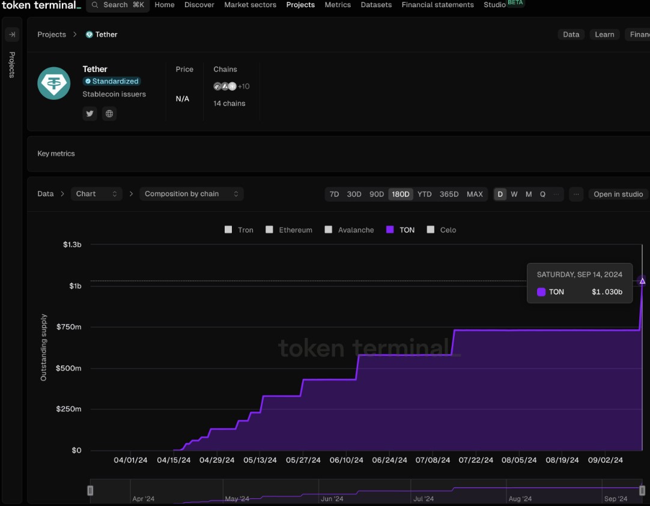Click the '14 chains' text
This screenshot has height=506, width=650.
click(229, 103)
